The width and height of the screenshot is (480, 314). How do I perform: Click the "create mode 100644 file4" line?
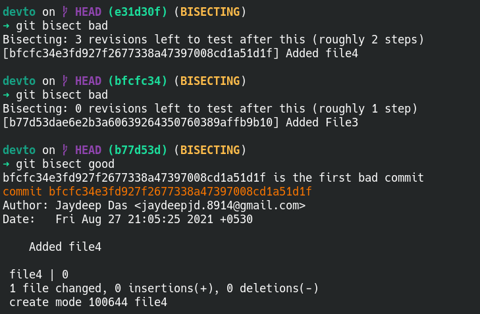88,302
